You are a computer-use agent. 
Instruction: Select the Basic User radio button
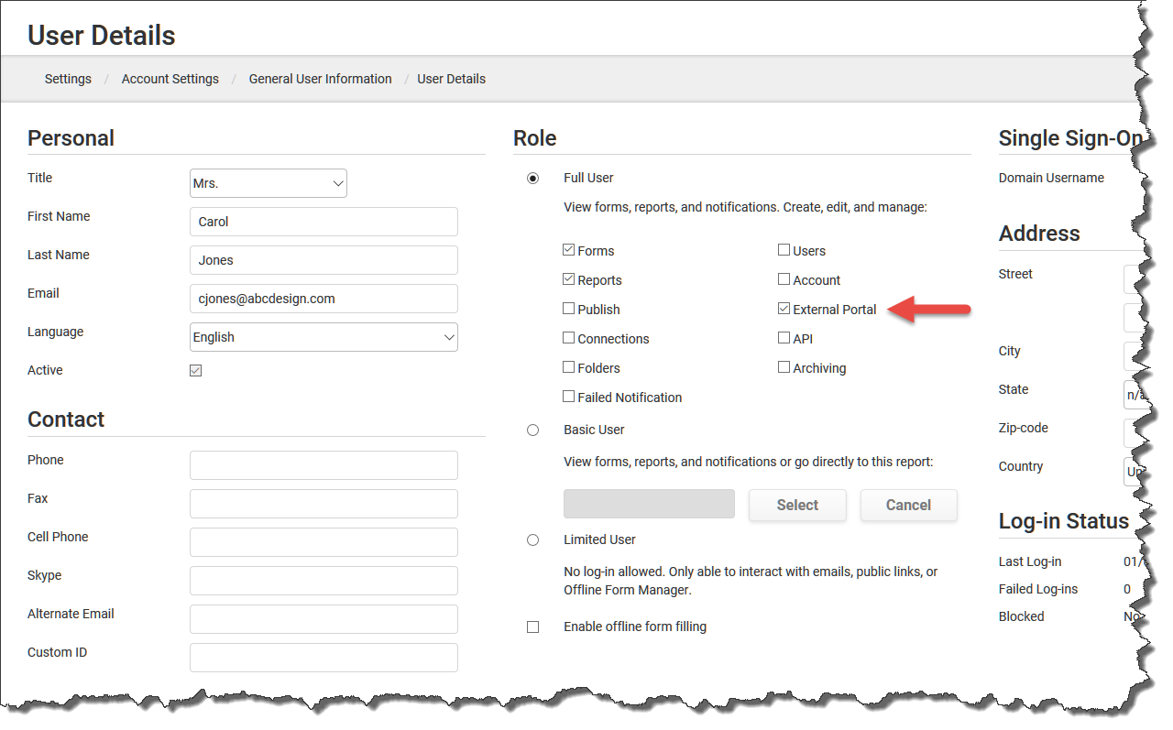[x=532, y=430]
